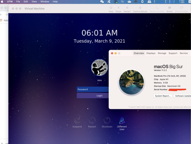Open the Edit menu
191x144 pixels.
[x=26, y=2]
